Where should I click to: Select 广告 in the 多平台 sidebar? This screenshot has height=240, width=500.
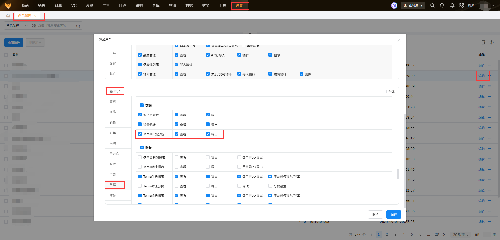pos(118,174)
